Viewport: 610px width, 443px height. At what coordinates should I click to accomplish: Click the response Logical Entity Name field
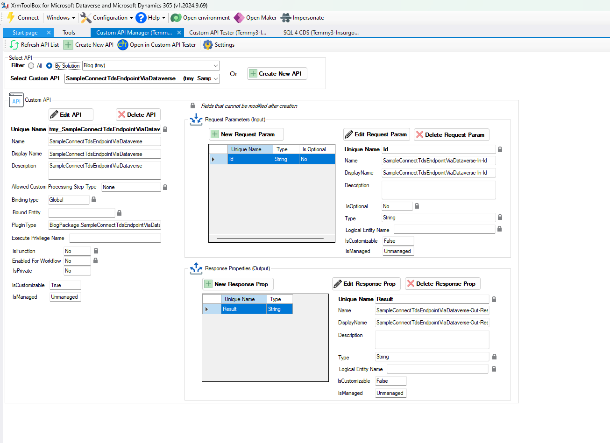tap(438, 369)
